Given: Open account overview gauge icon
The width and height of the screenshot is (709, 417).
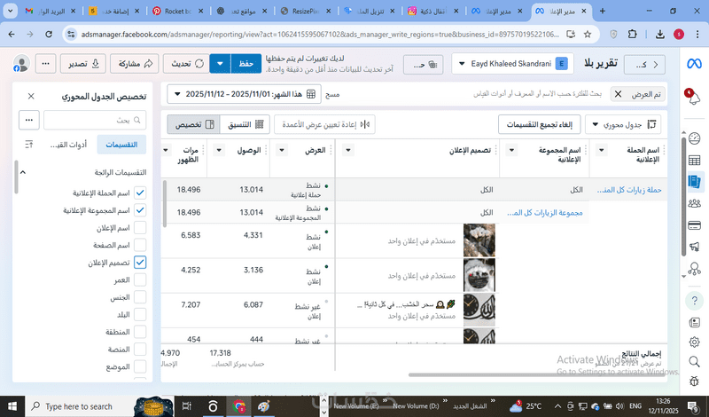Looking at the screenshot, I should [694, 138].
